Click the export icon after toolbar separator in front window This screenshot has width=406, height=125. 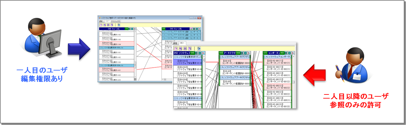point(199,48)
